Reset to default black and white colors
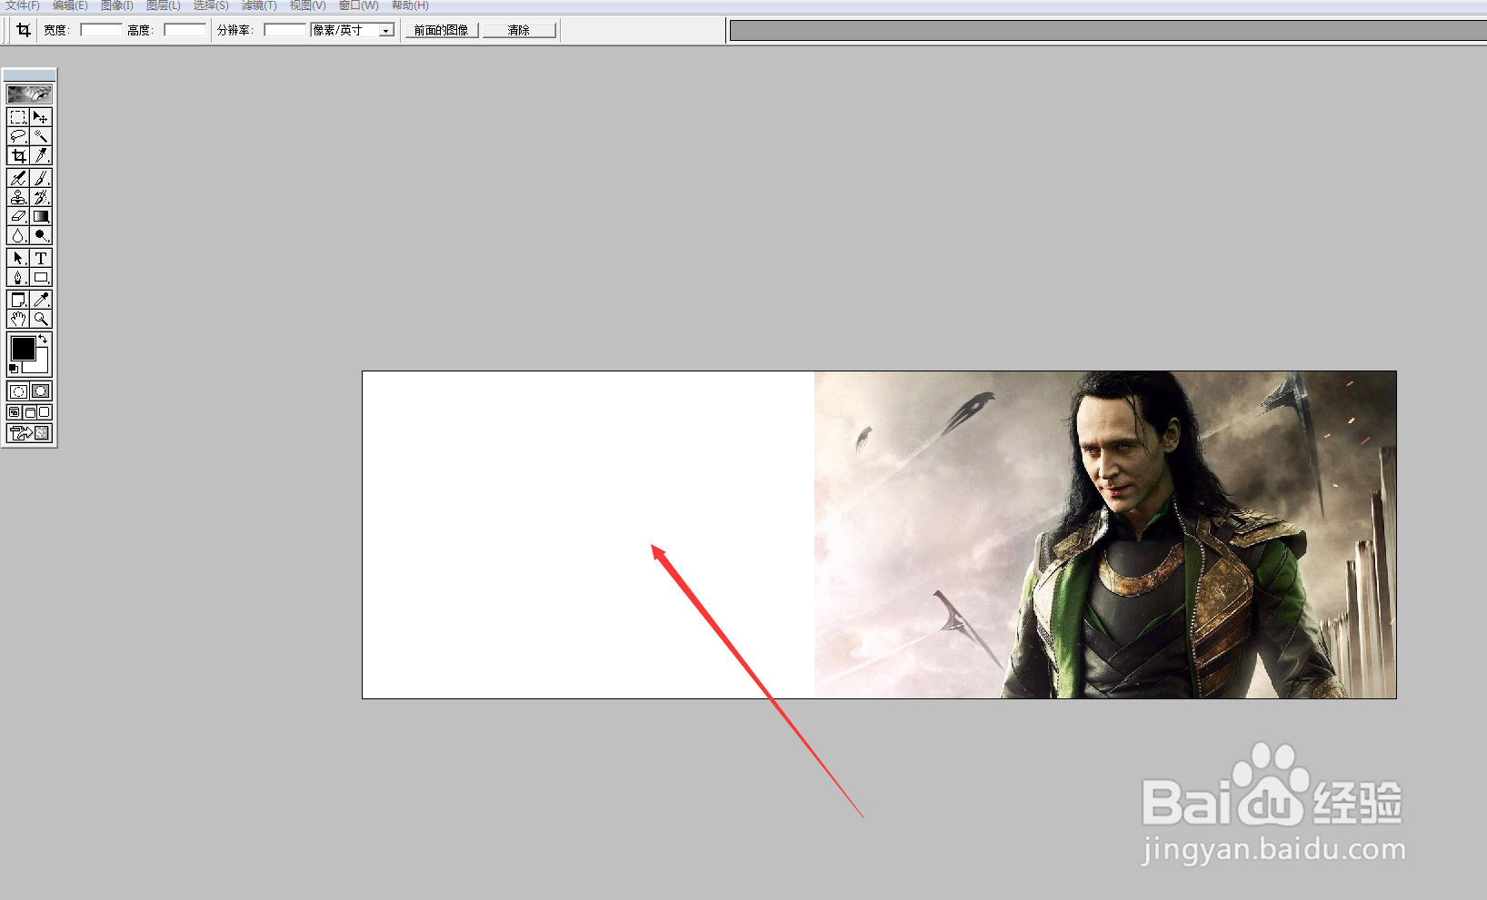Viewport: 1487px width, 900px height. pos(14,369)
